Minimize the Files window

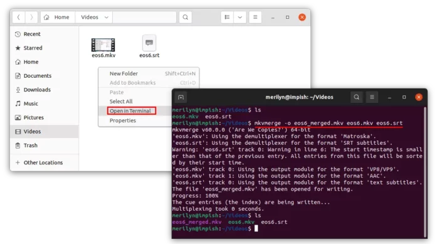click(x=273, y=18)
